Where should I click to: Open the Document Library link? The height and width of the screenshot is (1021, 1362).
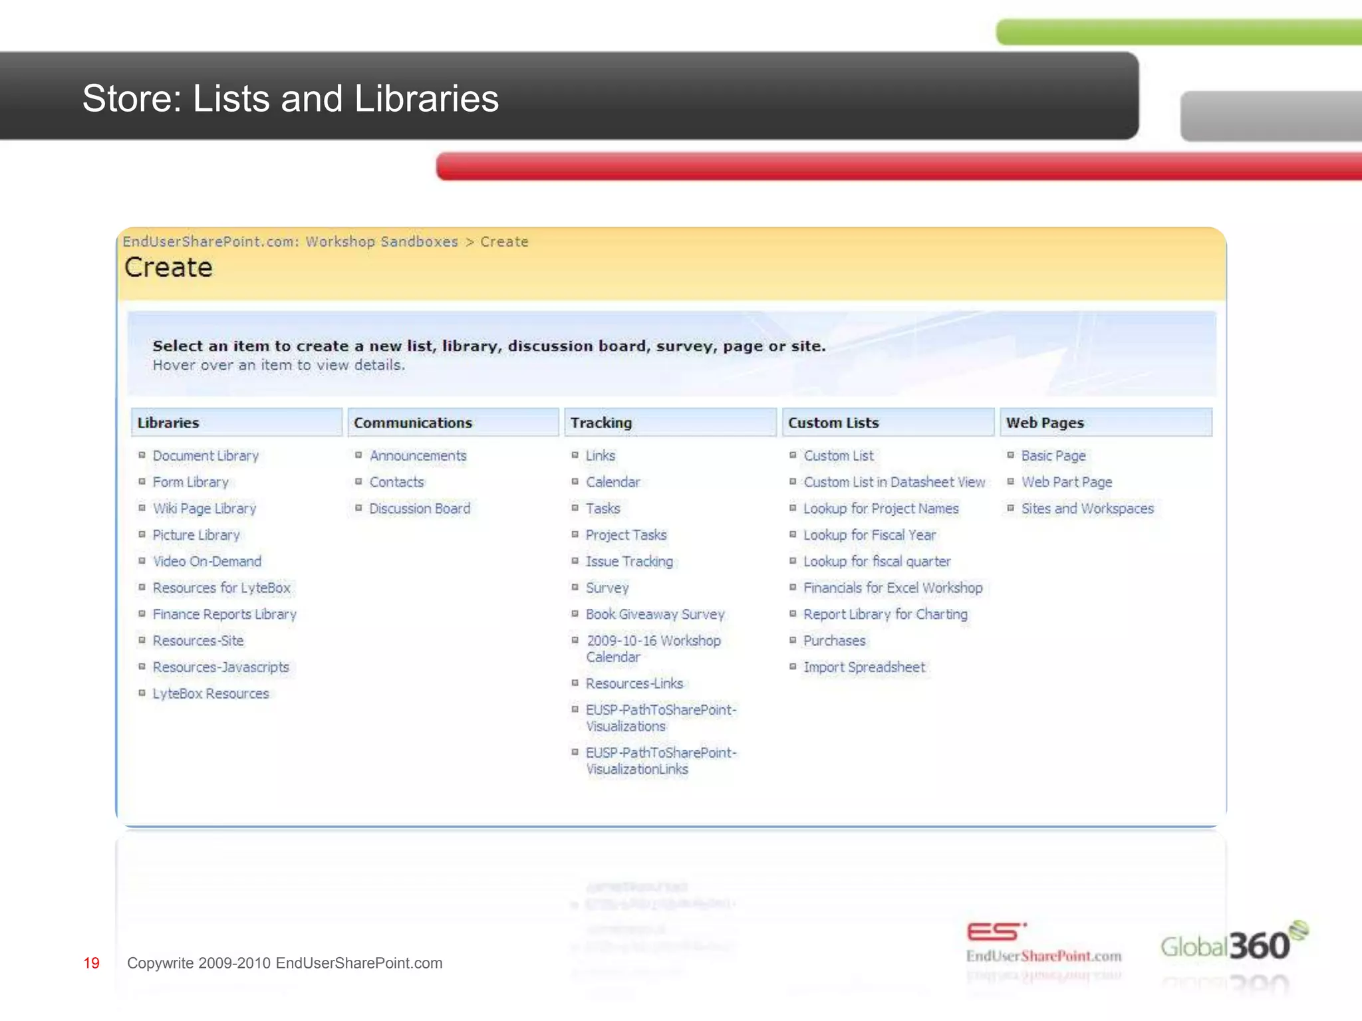[205, 456]
